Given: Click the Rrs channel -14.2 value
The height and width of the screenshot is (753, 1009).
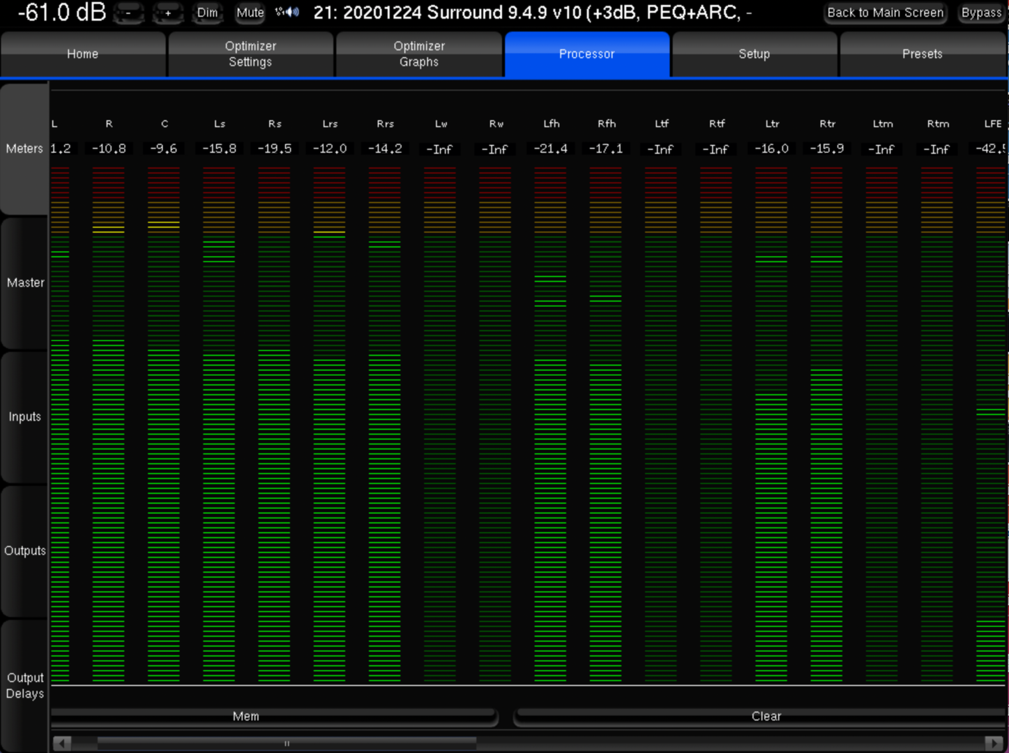Looking at the screenshot, I should point(385,149).
